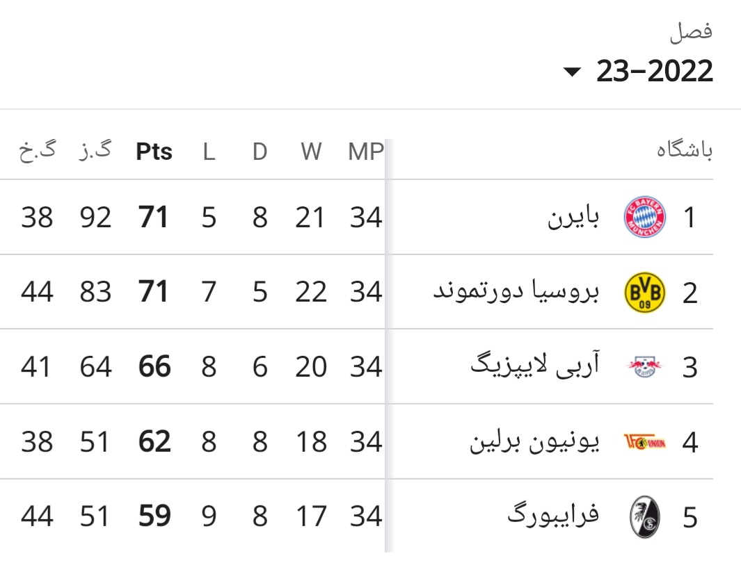Open the season dropdown arrow

coord(572,72)
